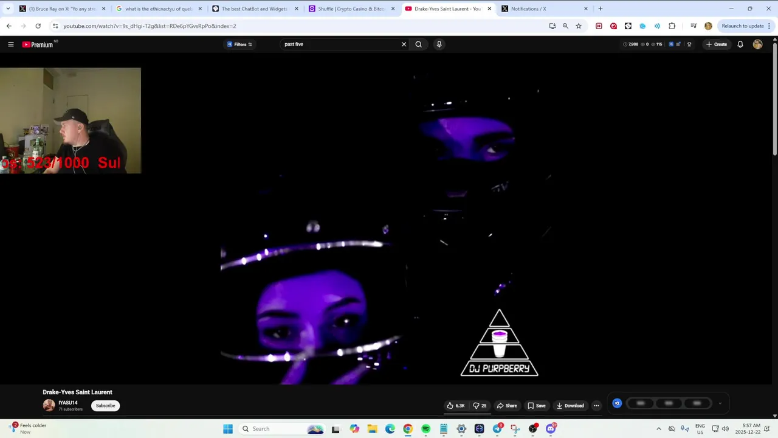Open the black-and-white diamond extension icon
This screenshot has height=438, width=778.
[x=628, y=26]
